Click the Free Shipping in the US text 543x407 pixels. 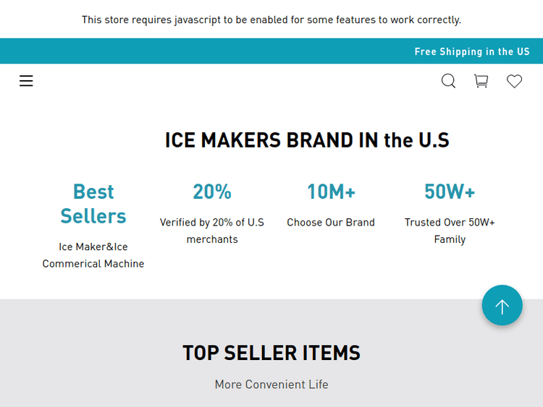point(472,51)
